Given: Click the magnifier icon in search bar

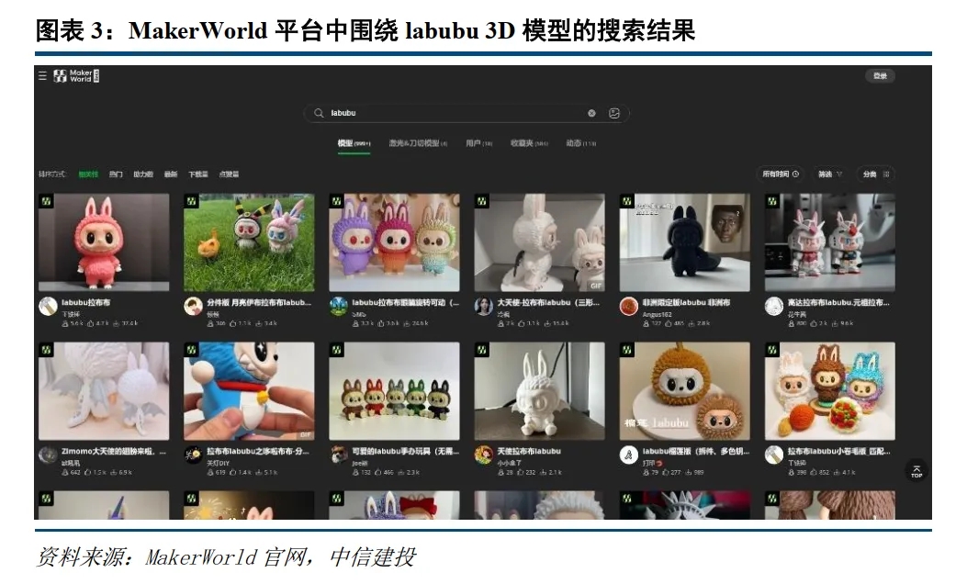Looking at the screenshot, I should (320, 114).
